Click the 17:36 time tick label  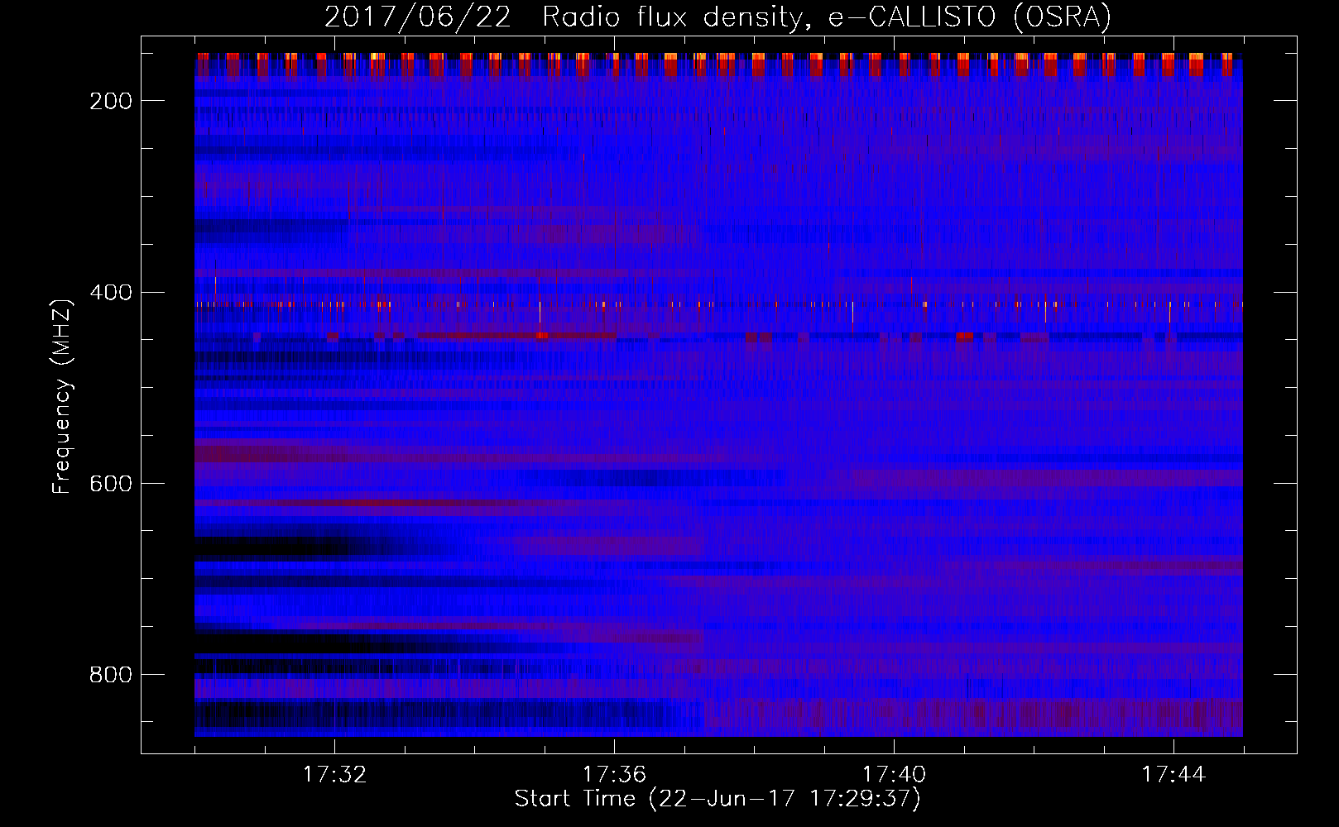[614, 775]
